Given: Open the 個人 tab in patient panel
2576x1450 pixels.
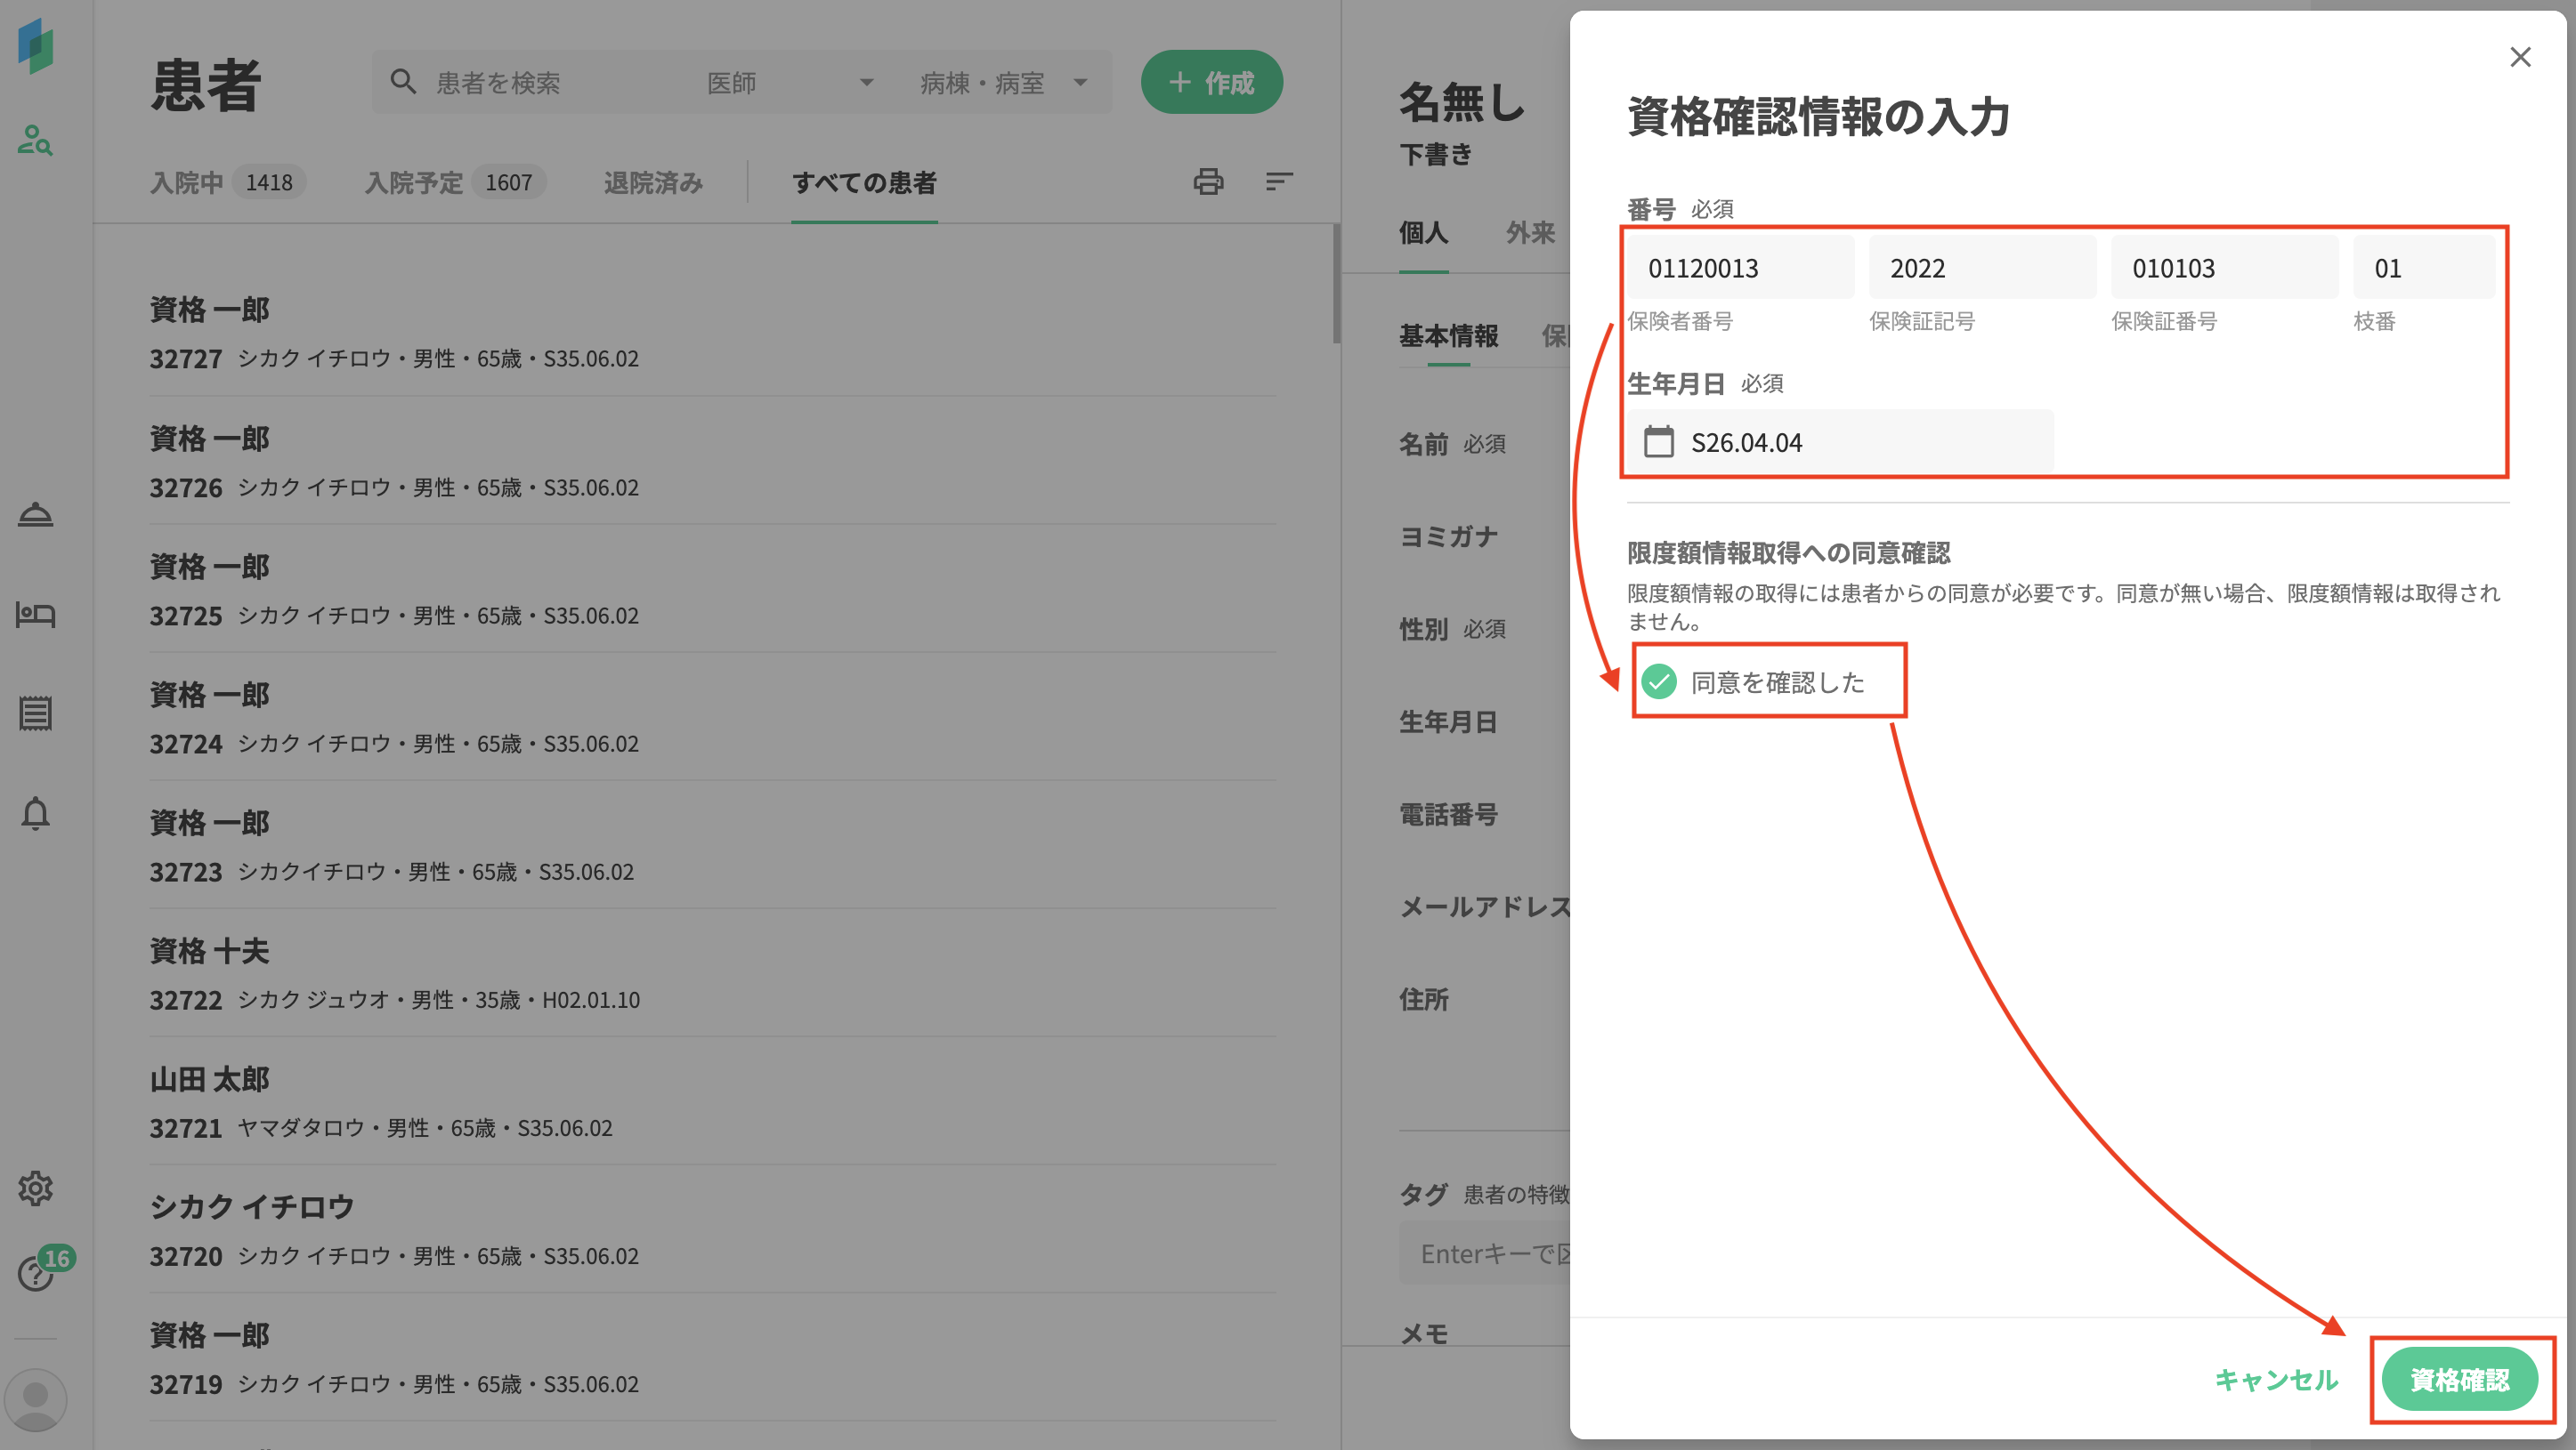Looking at the screenshot, I should coord(1423,233).
